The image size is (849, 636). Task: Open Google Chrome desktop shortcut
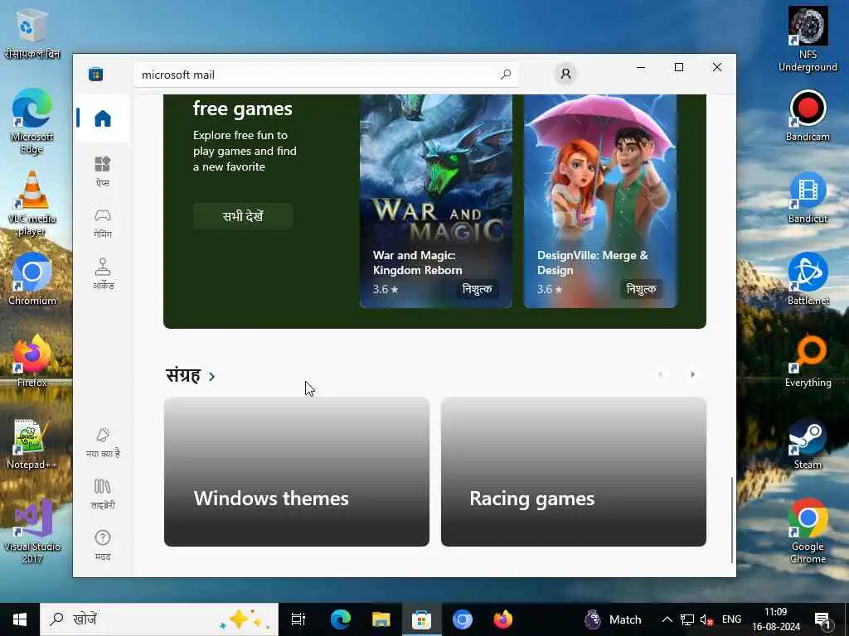pos(808,531)
